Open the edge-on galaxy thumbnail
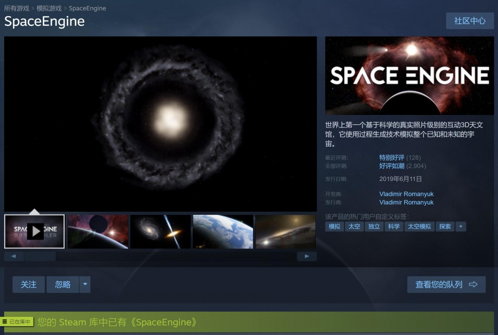This screenshot has height=335, width=498. click(x=286, y=232)
